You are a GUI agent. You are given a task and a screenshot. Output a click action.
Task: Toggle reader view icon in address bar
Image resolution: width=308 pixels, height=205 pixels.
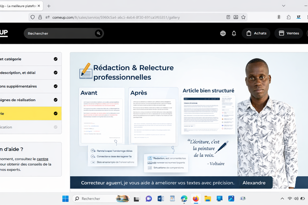pos(228,17)
